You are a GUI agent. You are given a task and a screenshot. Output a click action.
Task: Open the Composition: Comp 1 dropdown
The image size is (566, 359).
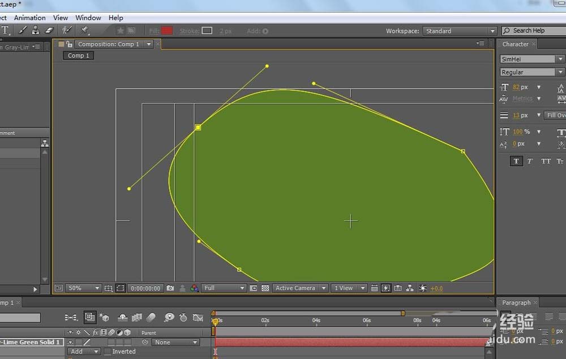(114, 44)
